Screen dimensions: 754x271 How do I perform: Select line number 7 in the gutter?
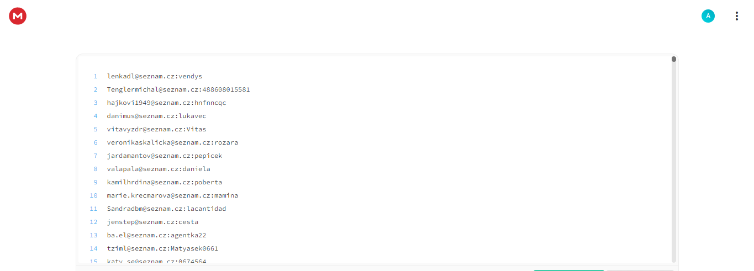(x=95, y=156)
